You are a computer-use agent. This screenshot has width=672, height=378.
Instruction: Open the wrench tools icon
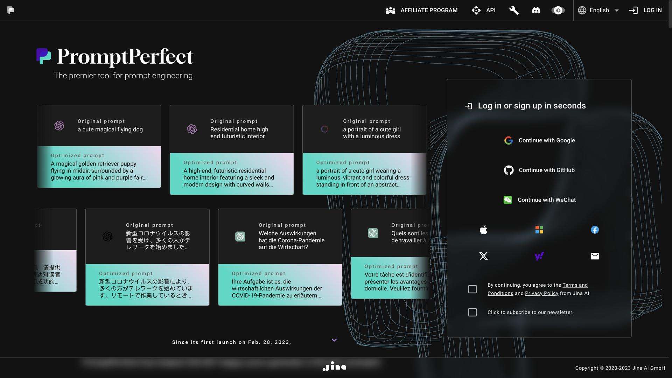[513, 10]
